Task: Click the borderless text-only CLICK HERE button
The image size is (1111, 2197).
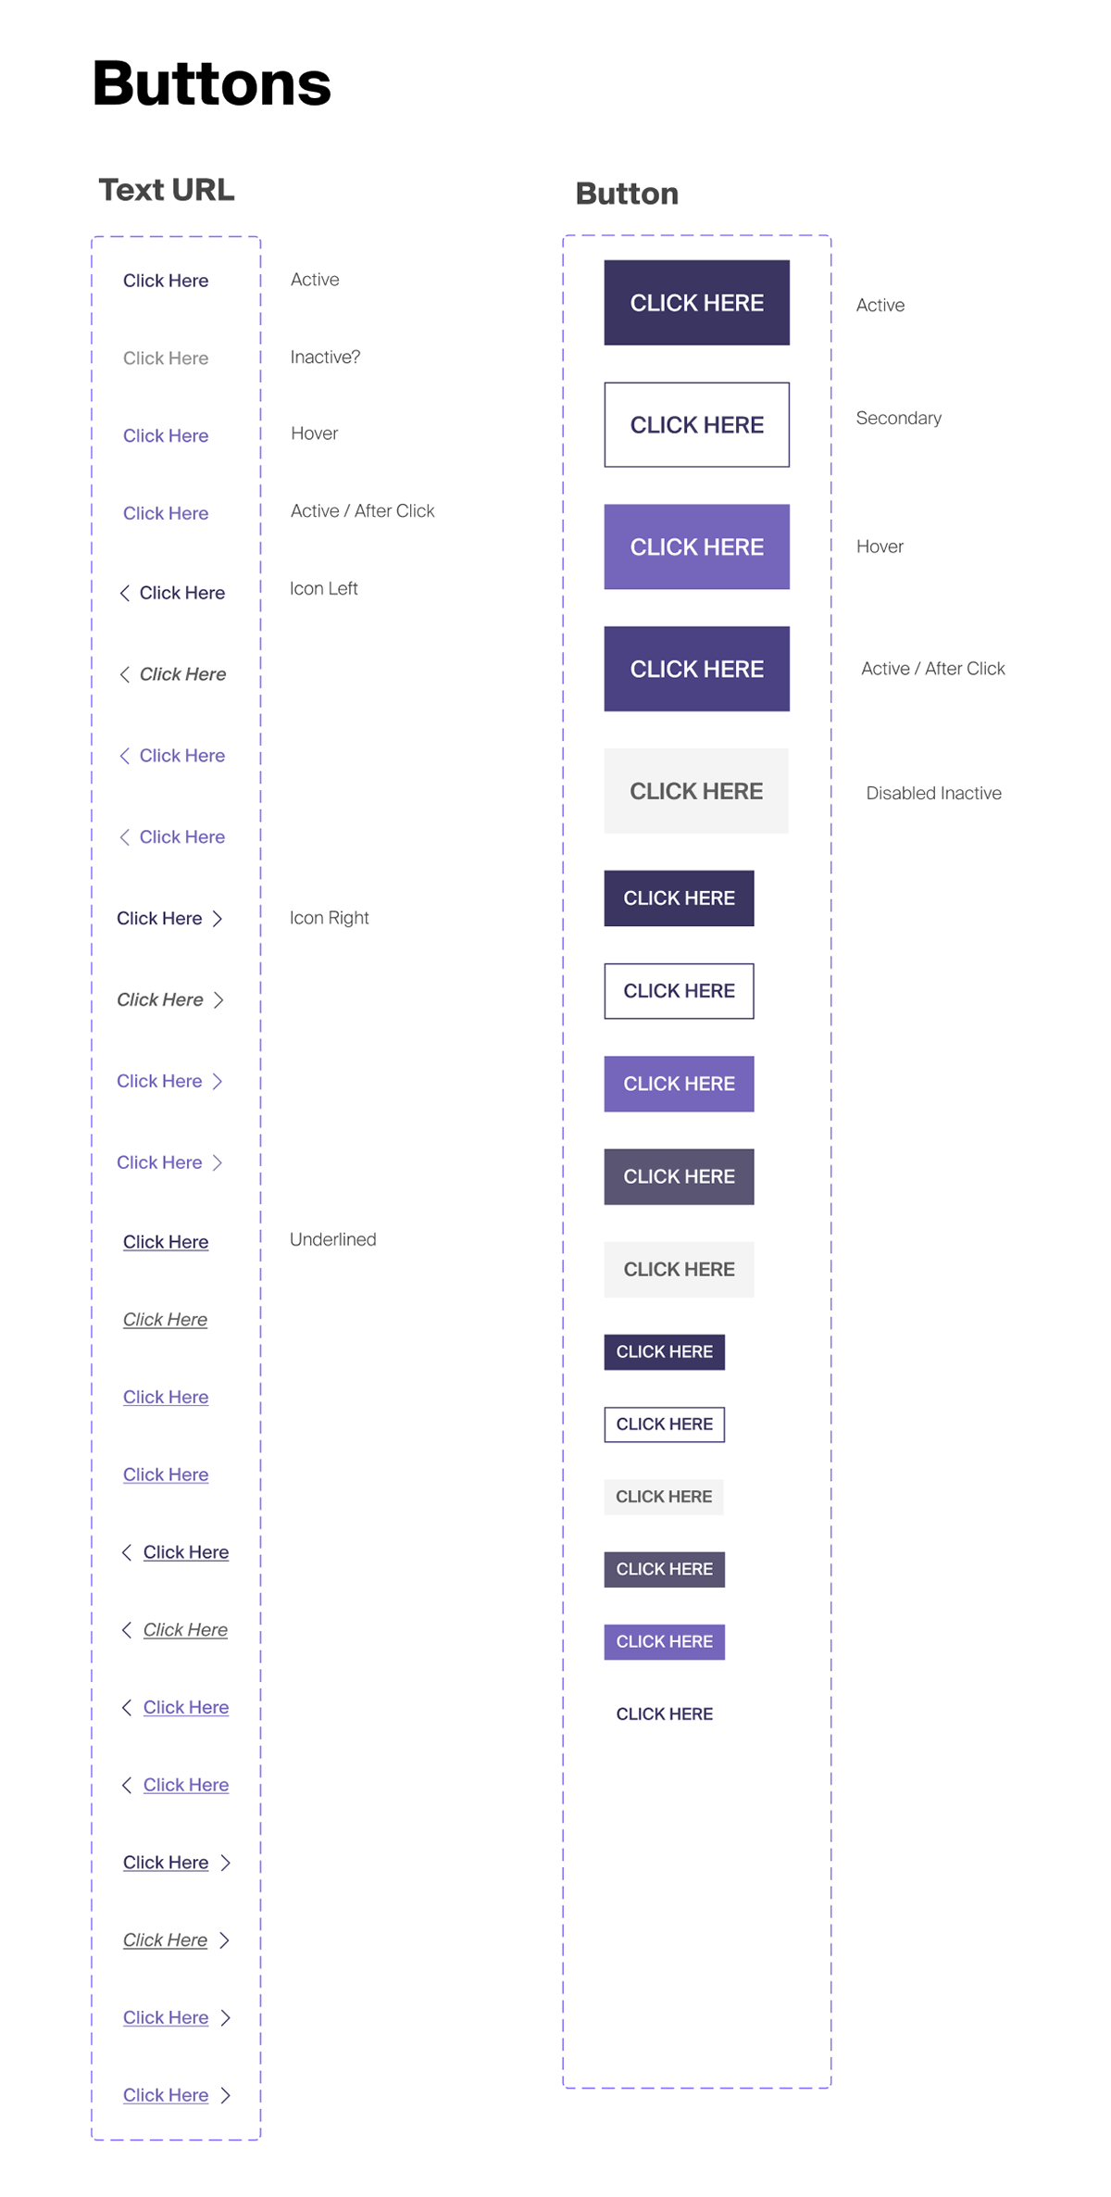Action: coord(665,1714)
